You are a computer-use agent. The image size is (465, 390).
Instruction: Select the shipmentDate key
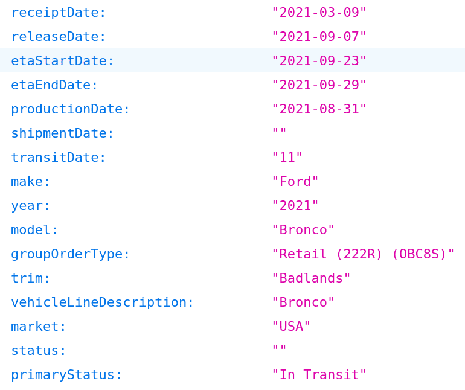tap(62, 133)
